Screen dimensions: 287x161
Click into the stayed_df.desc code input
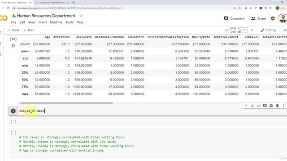[152, 111]
